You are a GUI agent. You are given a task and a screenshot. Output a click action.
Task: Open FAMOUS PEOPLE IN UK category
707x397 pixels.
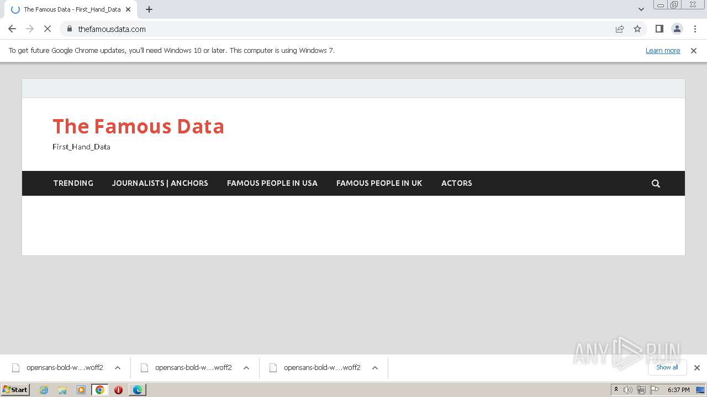pos(379,183)
